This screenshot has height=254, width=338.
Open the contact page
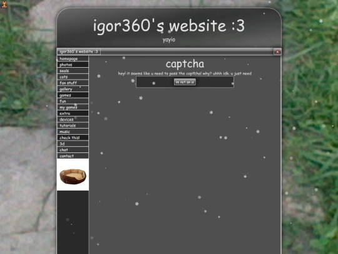(x=73, y=156)
